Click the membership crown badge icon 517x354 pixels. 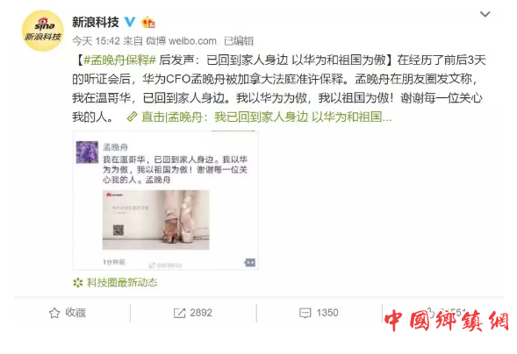click(x=148, y=23)
